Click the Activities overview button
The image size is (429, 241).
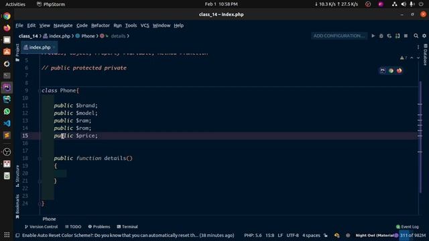pos(15,4)
